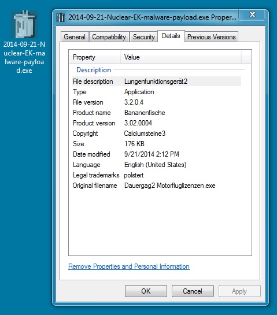277x315 pixels.
Task: Select the File description row
Action: pos(156,81)
